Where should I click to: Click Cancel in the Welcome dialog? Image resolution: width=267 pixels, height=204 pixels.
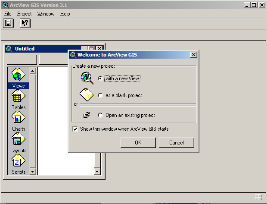click(x=177, y=143)
